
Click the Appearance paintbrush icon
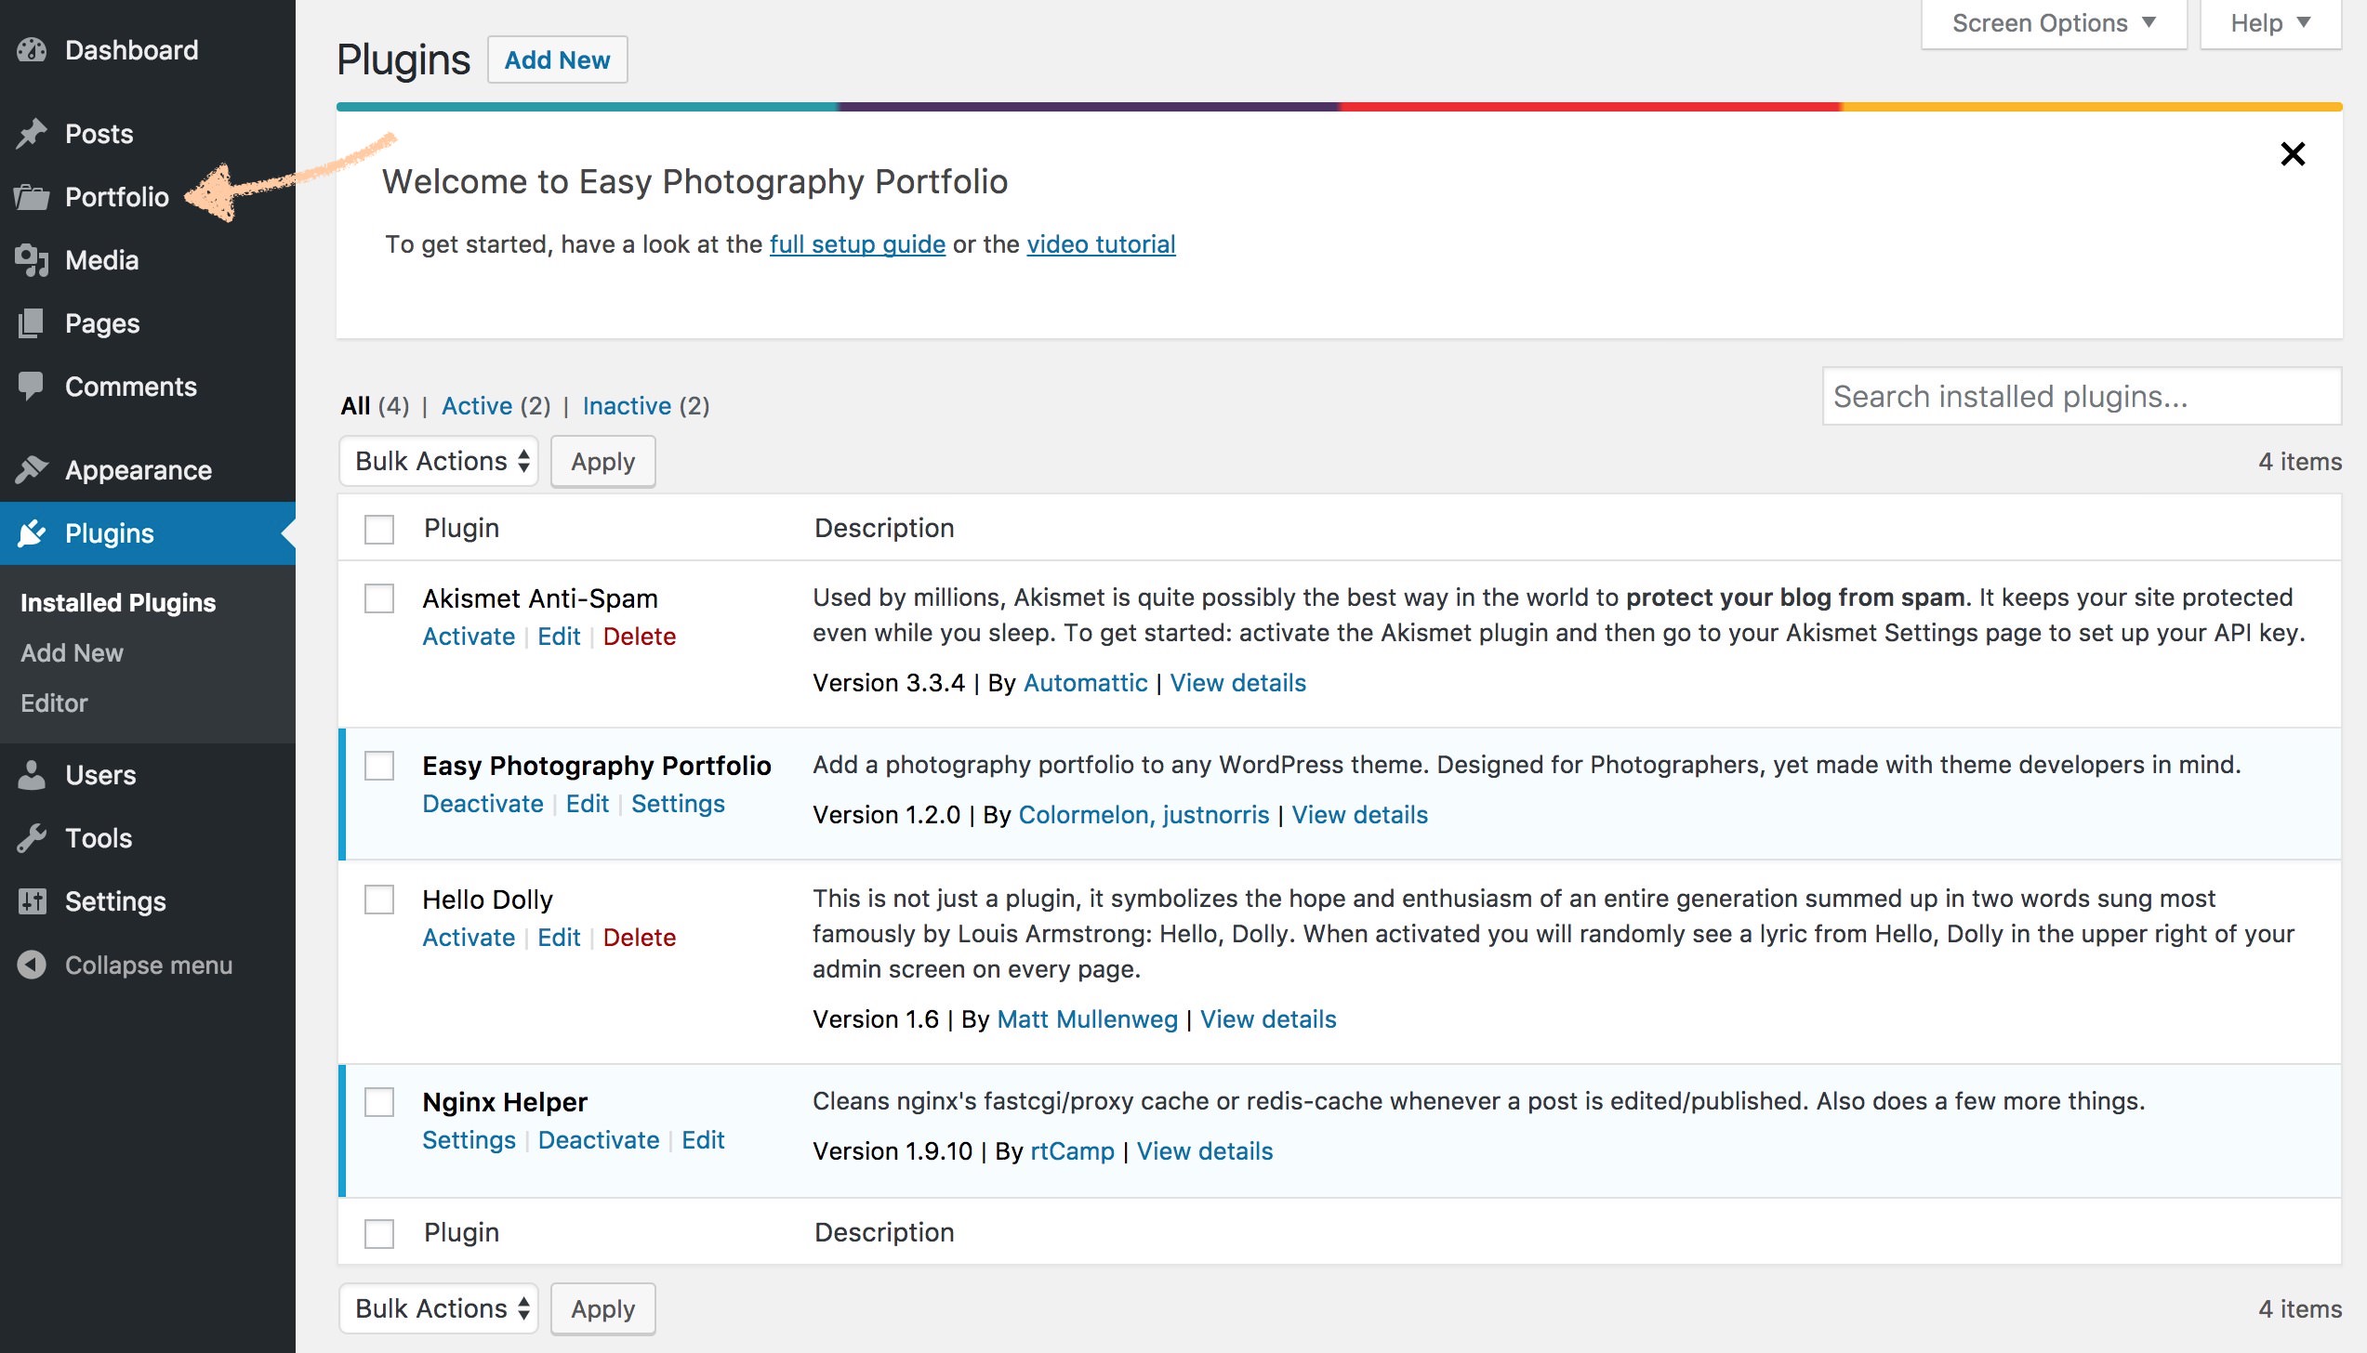32,470
